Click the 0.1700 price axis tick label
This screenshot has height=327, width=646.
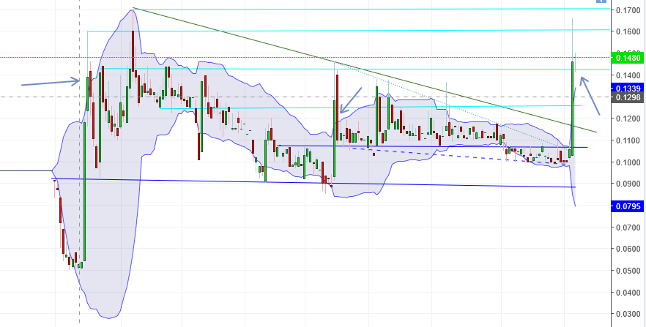[628, 10]
